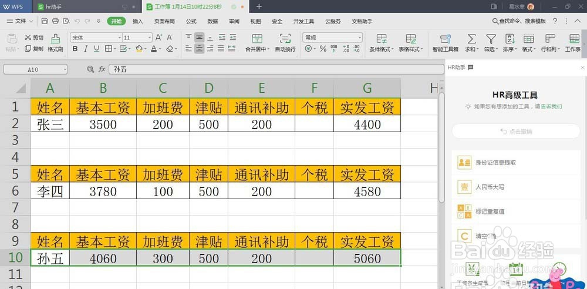Open a new tab with plus button

coord(259,6)
